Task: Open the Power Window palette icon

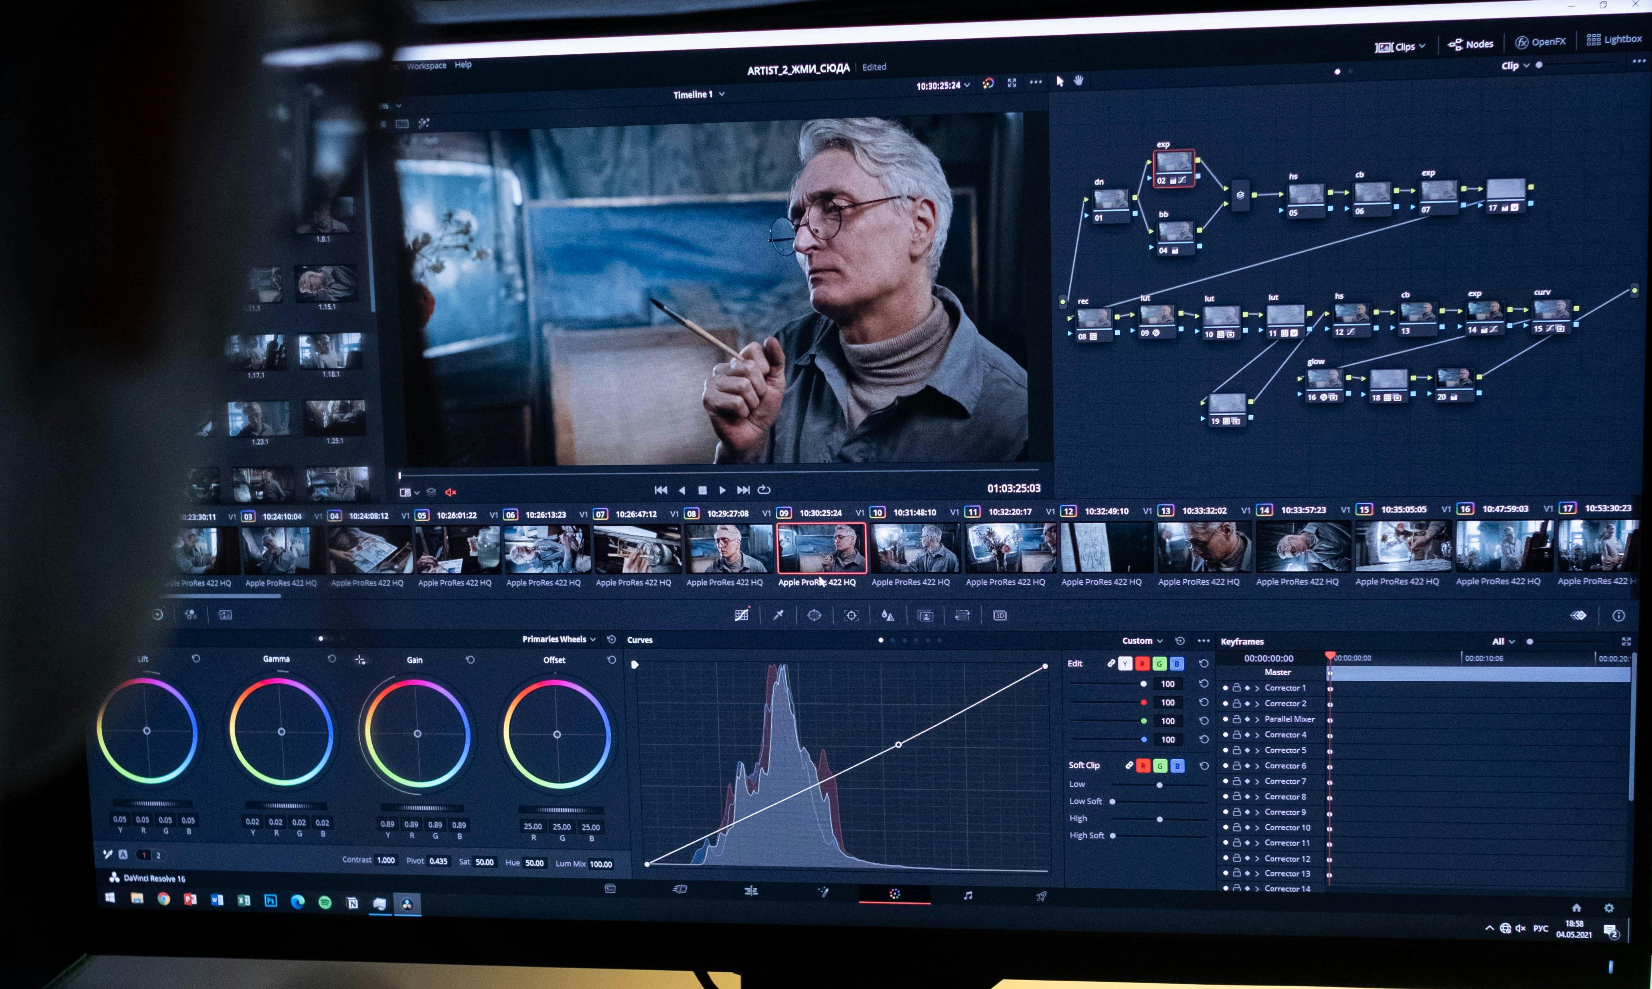Action: point(814,615)
